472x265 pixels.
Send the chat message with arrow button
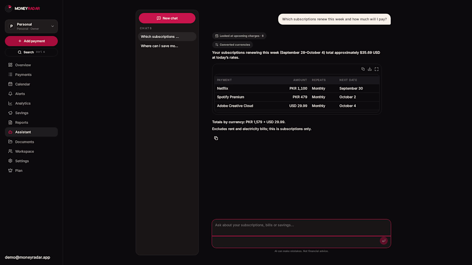384,241
